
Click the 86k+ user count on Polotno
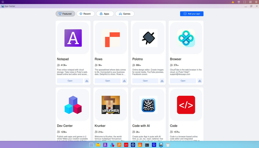(x=138, y=65)
